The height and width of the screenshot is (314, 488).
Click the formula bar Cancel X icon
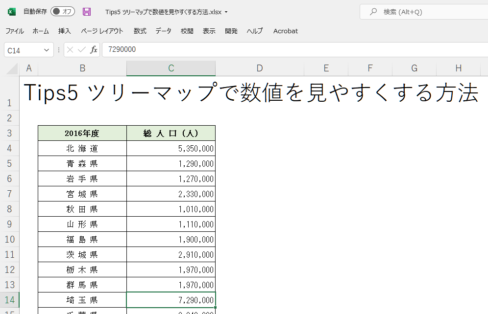coord(70,49)
